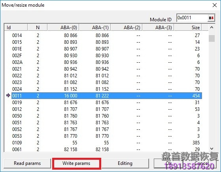This screenshot has width=221, height=172.
Task: Click the vertical scrollbar thumb
Action: (x=212, y=38)
